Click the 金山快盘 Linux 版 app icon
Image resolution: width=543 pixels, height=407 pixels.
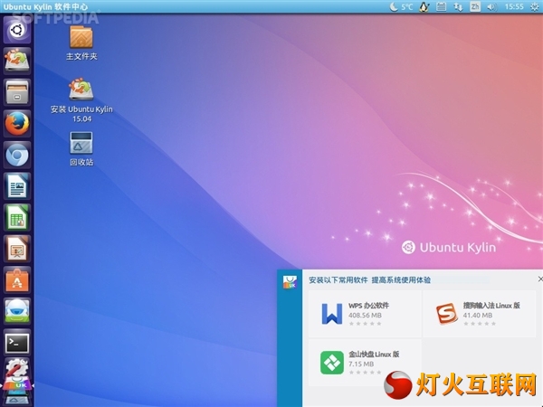332,363
